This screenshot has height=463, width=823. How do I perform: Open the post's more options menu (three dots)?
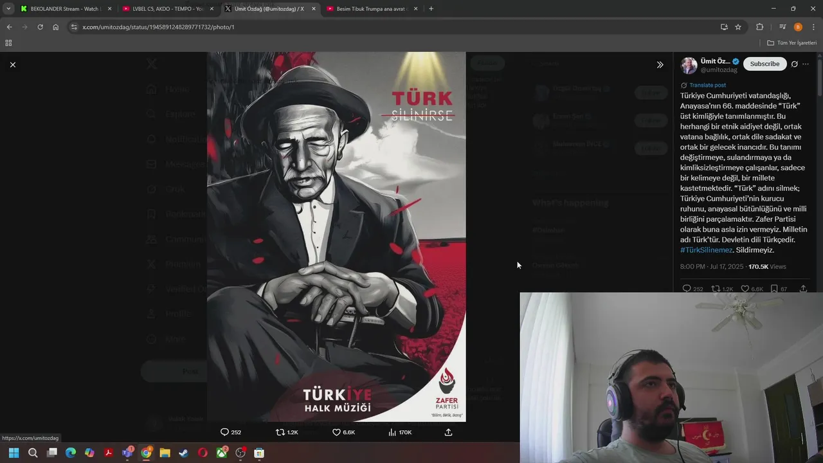(806, 64)
